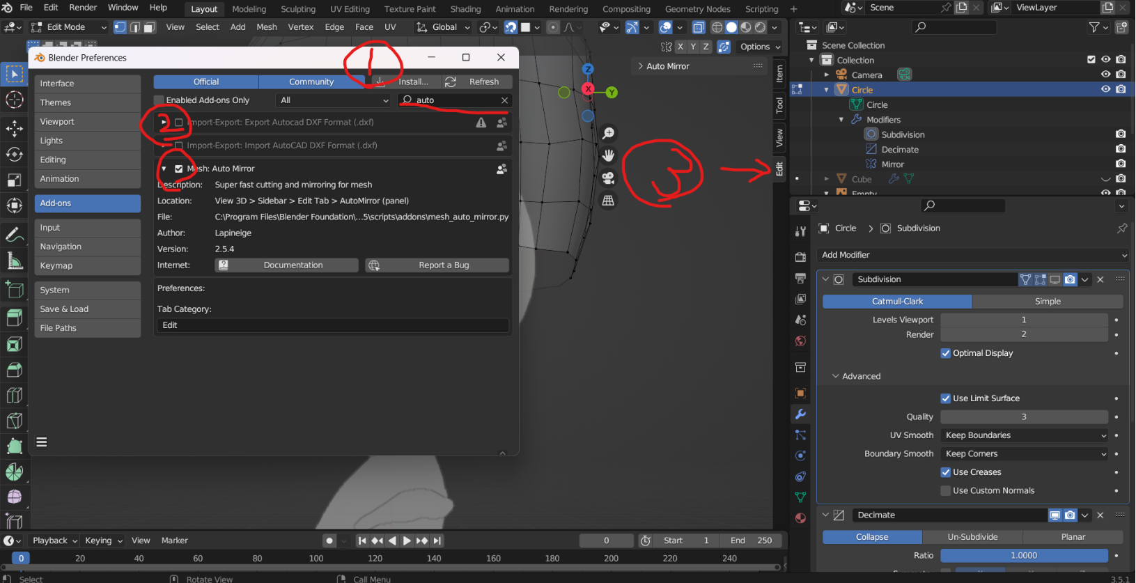Open the Material properties tab icon
Image resolution: width=1136 pixels, height=583 pixels.
[800, 518]
